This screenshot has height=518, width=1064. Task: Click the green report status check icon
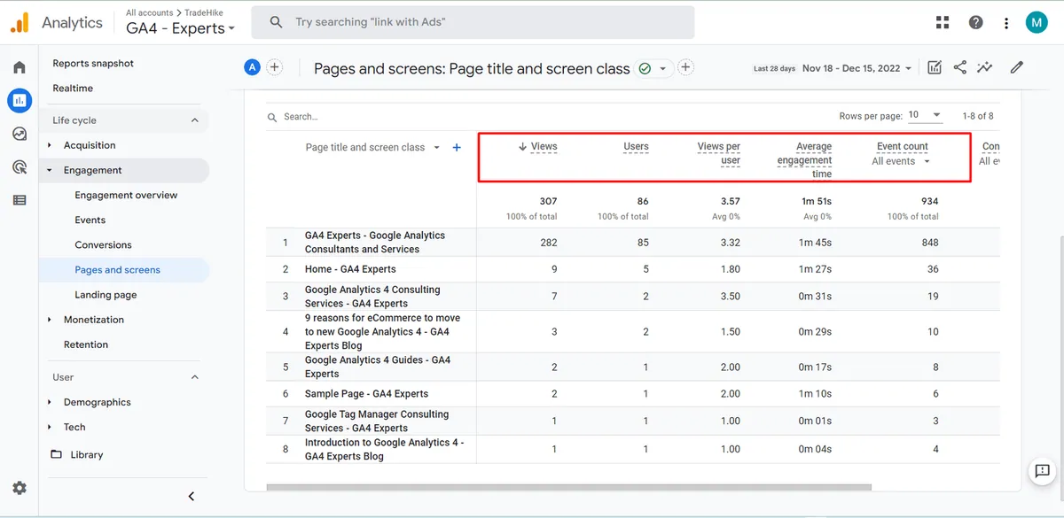coord(645,68)
